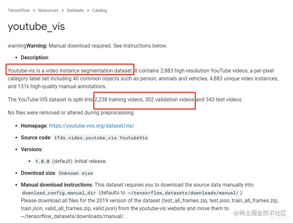Open the youtube-vos.org homepage link

pyautogui.click(x=92, y=126)
